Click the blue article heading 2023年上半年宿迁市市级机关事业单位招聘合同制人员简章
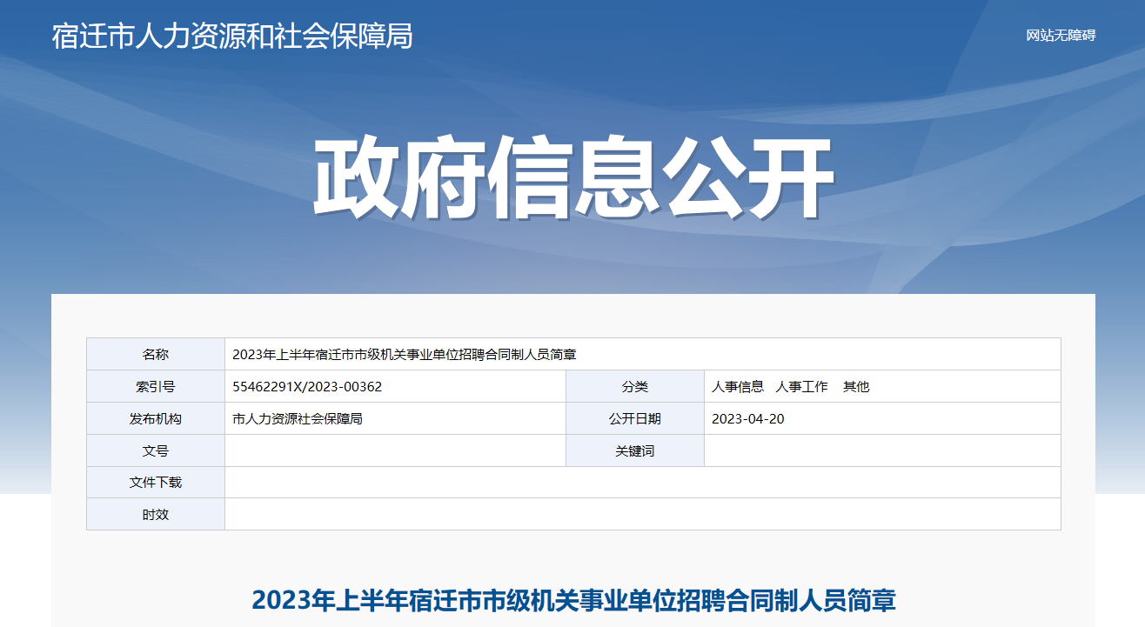This screenshot has height=627, width=1145. coord(573,600)
